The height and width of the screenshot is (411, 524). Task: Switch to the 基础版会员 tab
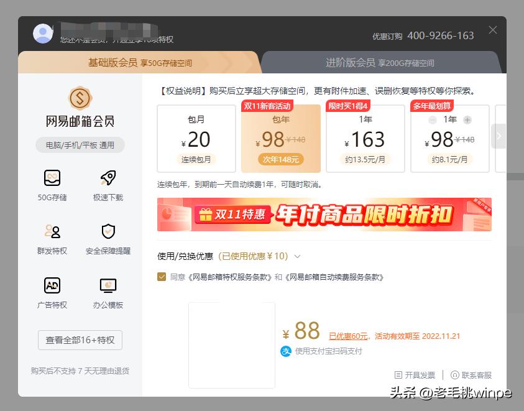pos(140,62)
